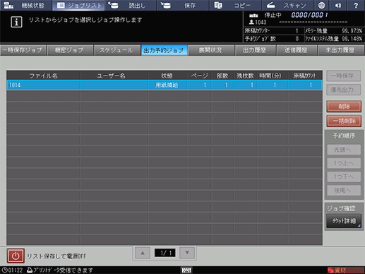Open the 機械状態 machine status screen

pyautogui.click(x=26, y=5)
